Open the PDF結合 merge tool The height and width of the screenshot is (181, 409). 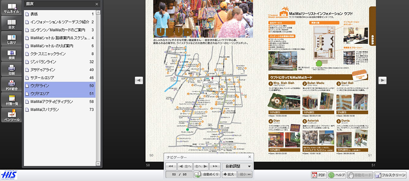(11, 85)
